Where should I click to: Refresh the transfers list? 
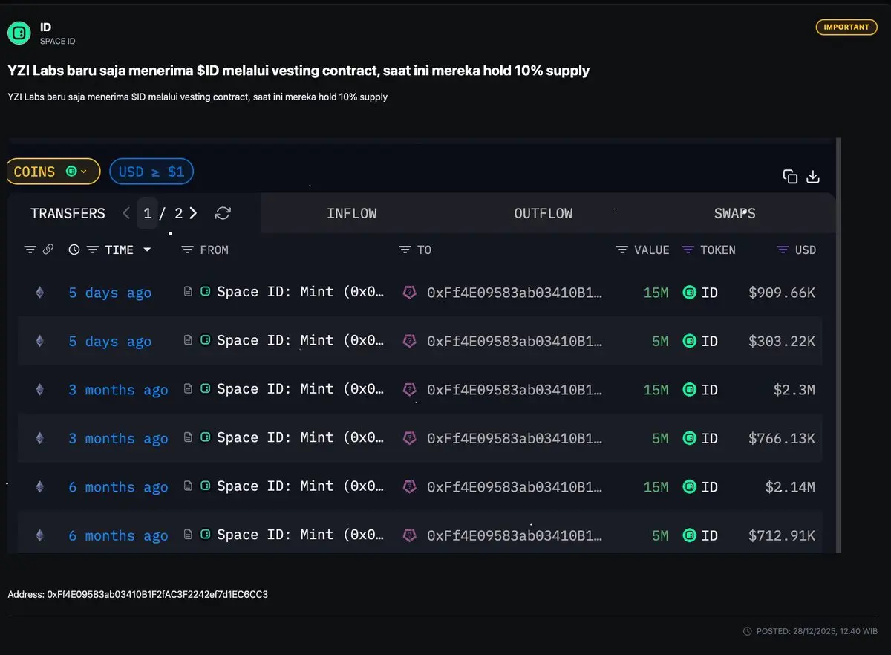(223, 214)
